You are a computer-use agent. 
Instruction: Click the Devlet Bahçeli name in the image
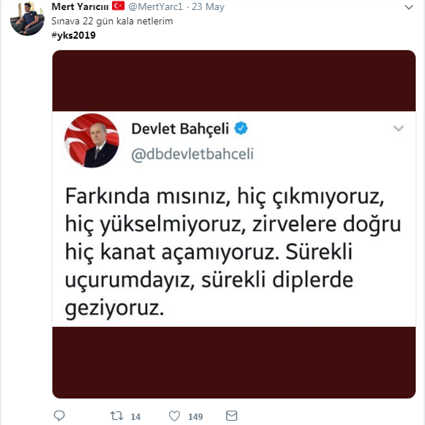tap(180, 129)
